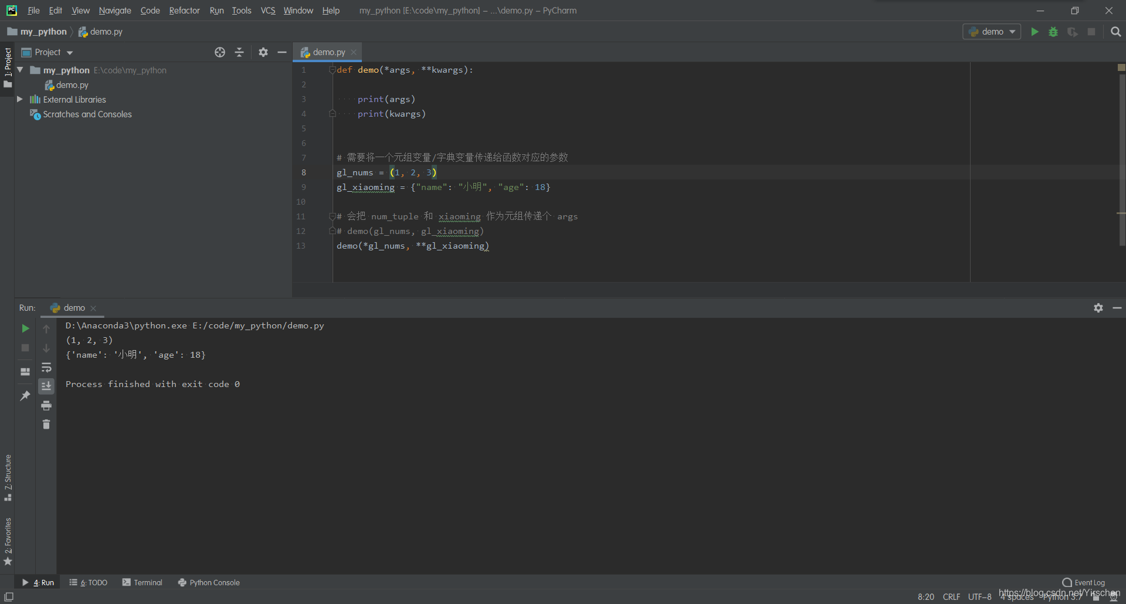Open the 4: Run tool window button

tap(38, 582)
